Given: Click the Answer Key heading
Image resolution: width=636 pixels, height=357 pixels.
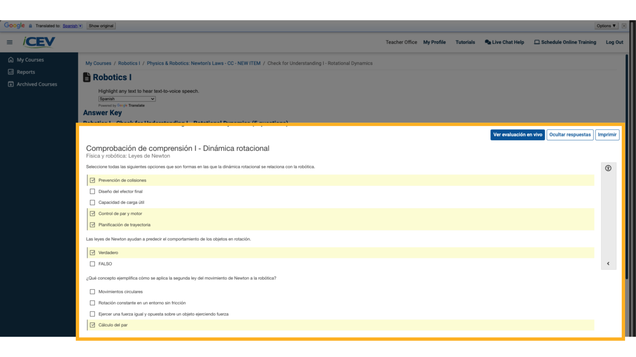Looking at the screenshot, I should pos(102,113).
